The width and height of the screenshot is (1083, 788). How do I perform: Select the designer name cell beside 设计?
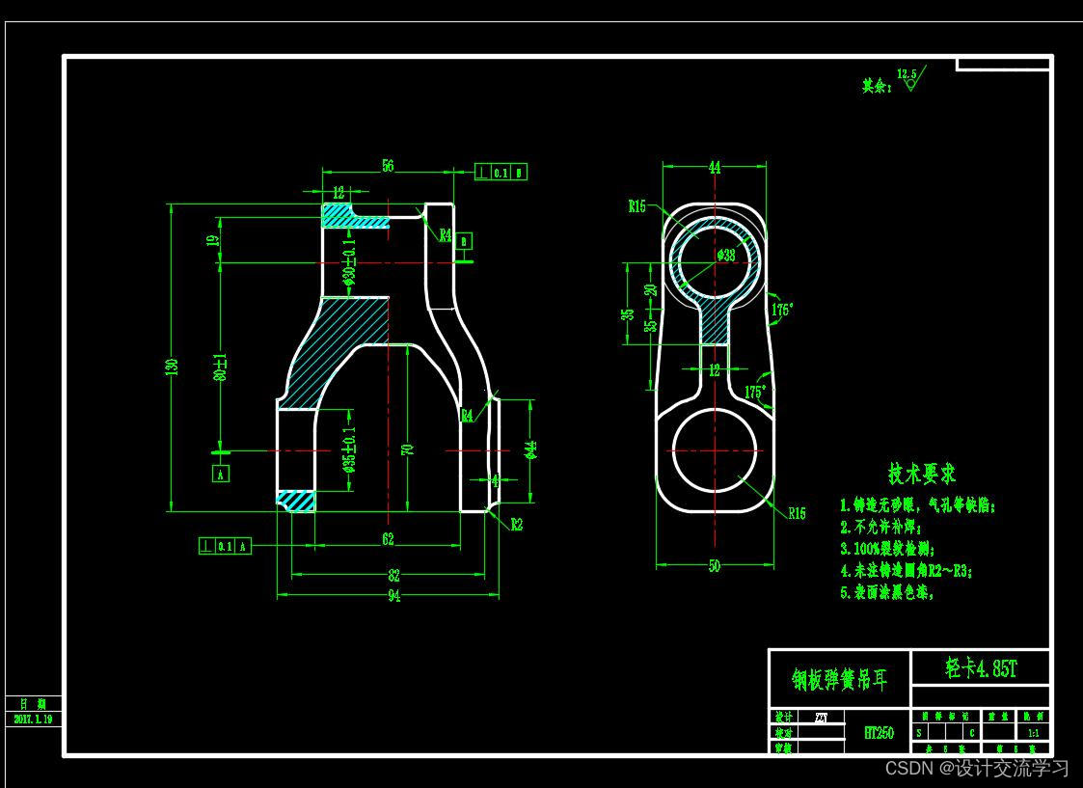pyautogui.click(x=822, y=718)
